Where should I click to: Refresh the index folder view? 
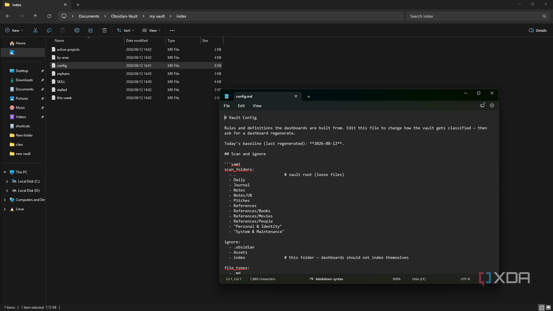(49, 16)
